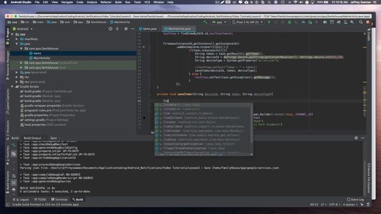Open Spotlight search in macOS menu bar

pos(269,2)
